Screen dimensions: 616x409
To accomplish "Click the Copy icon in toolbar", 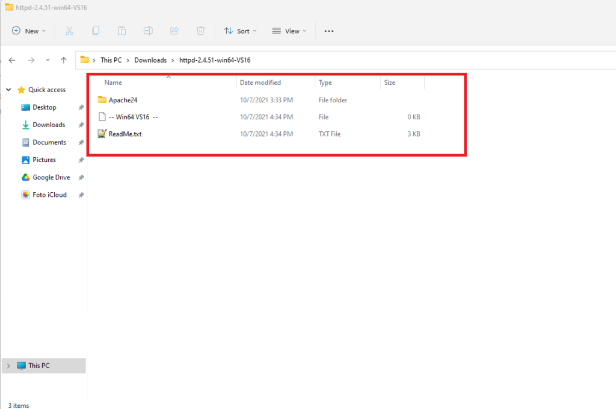I will click(x=96, y=31).
